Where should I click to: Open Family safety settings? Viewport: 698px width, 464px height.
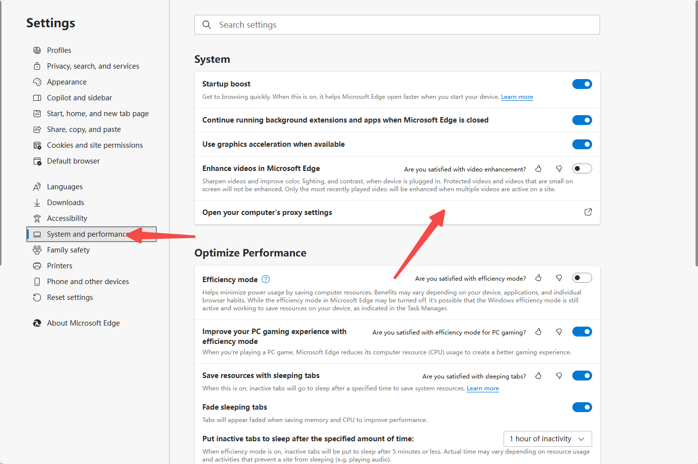[68, 250]
